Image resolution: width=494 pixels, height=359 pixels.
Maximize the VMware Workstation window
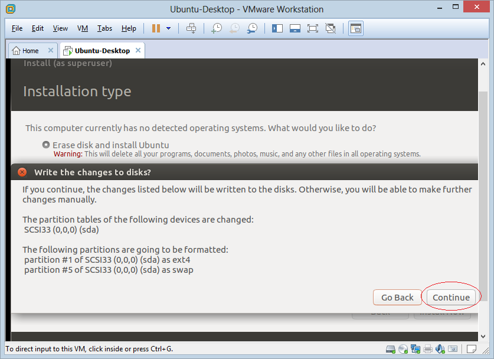(x=456, y=7)
